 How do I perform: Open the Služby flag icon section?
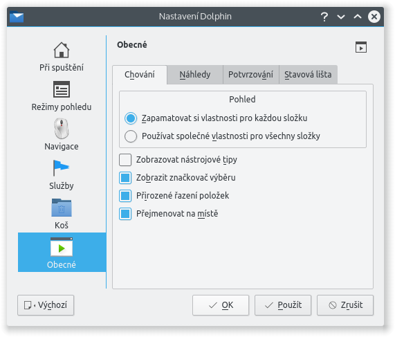62,174
